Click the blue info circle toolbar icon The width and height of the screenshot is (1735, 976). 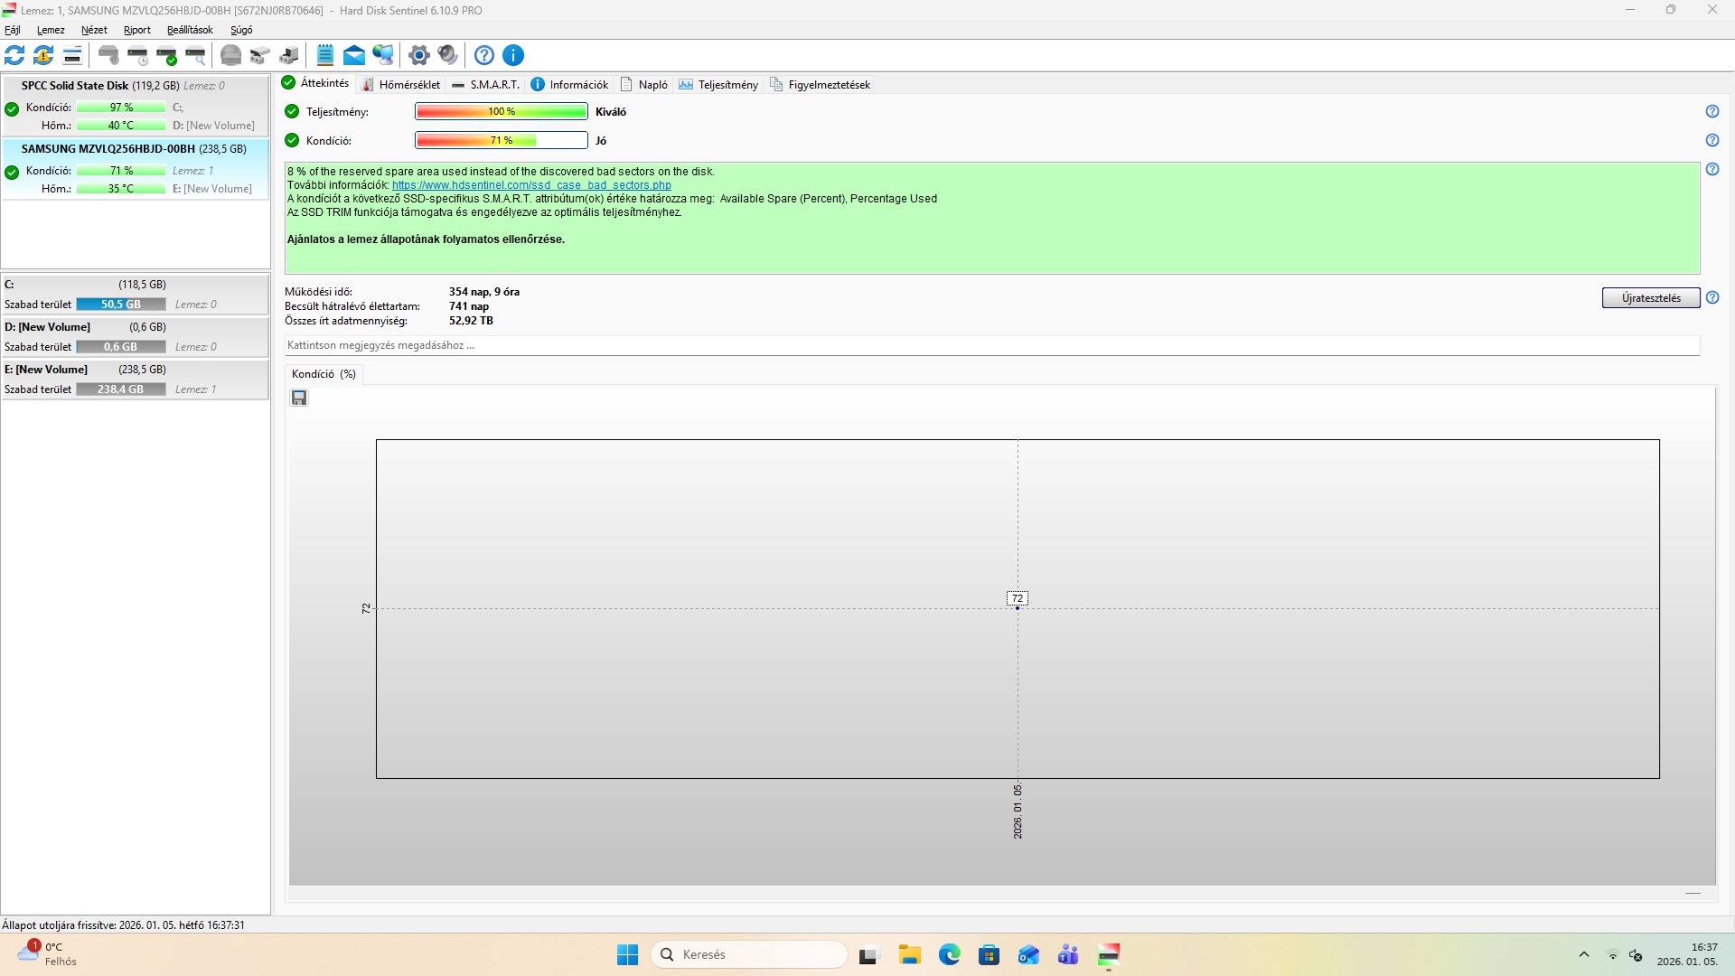[513, 55]
